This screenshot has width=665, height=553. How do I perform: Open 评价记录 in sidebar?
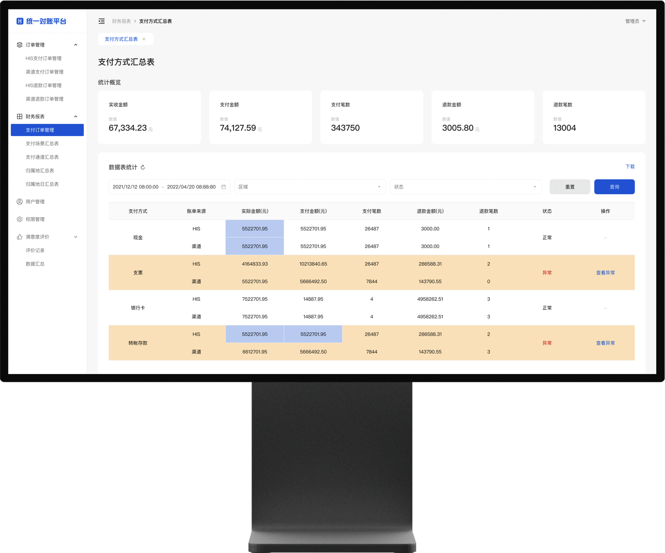pyautogui.click(x=35, y=250)
